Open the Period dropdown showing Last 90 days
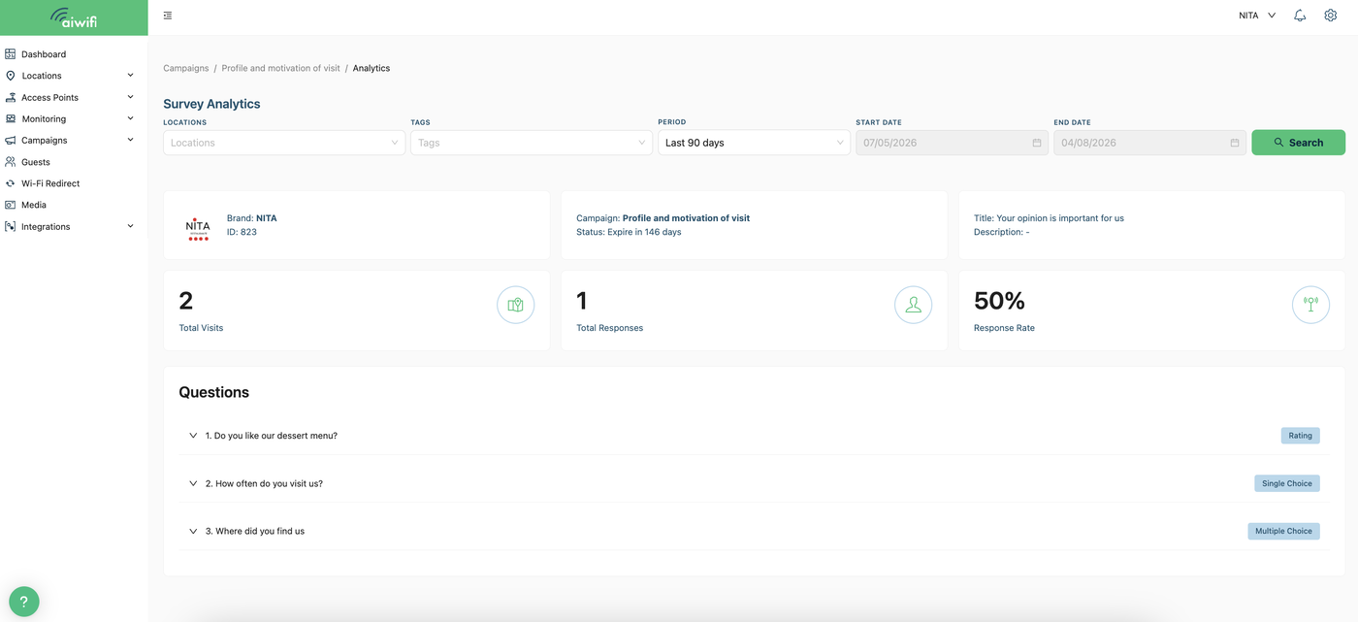The image size is (1358, 622). pos(754,143)
